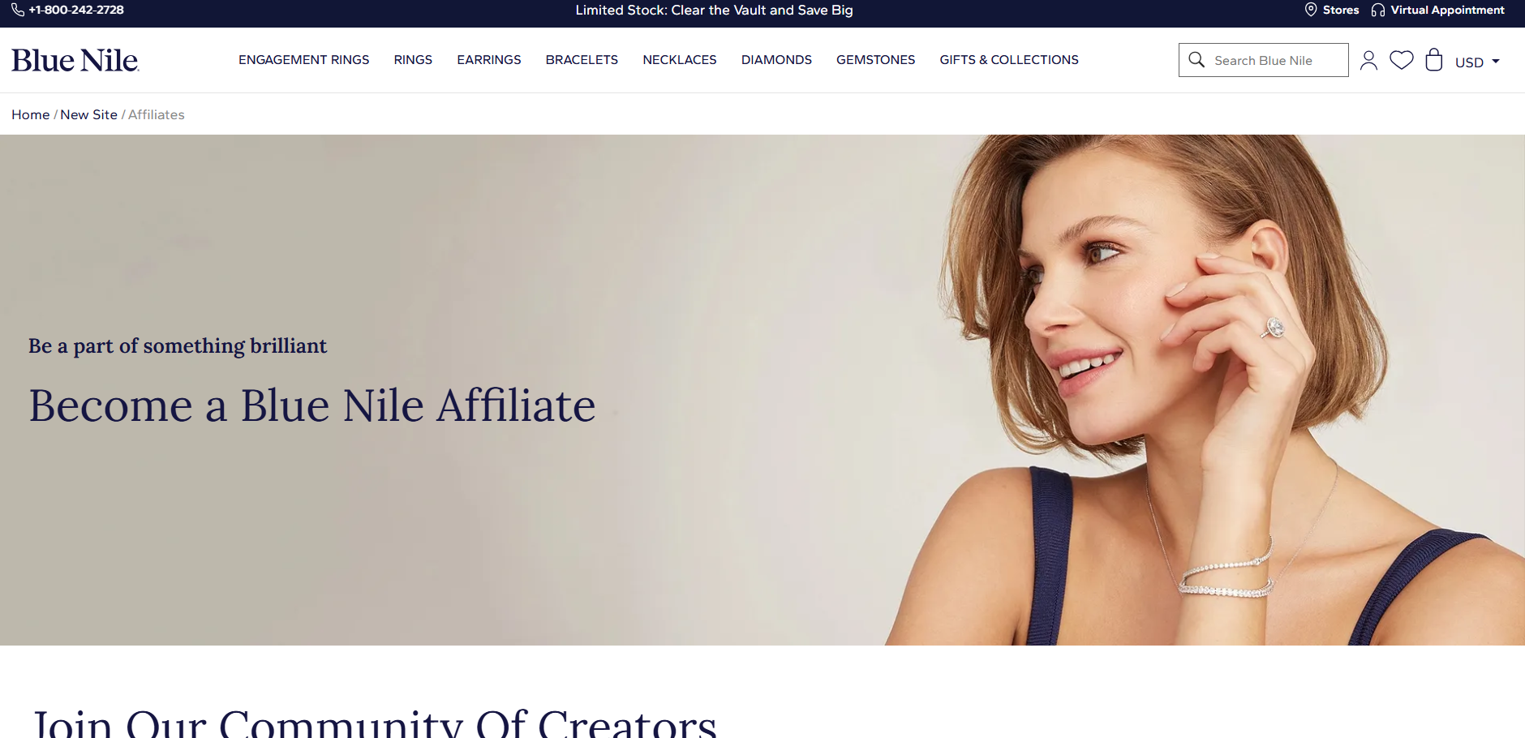This screenshot has width=1525, height=738.
Task: Open the user account icon
Action: [x=1368, y=60]
